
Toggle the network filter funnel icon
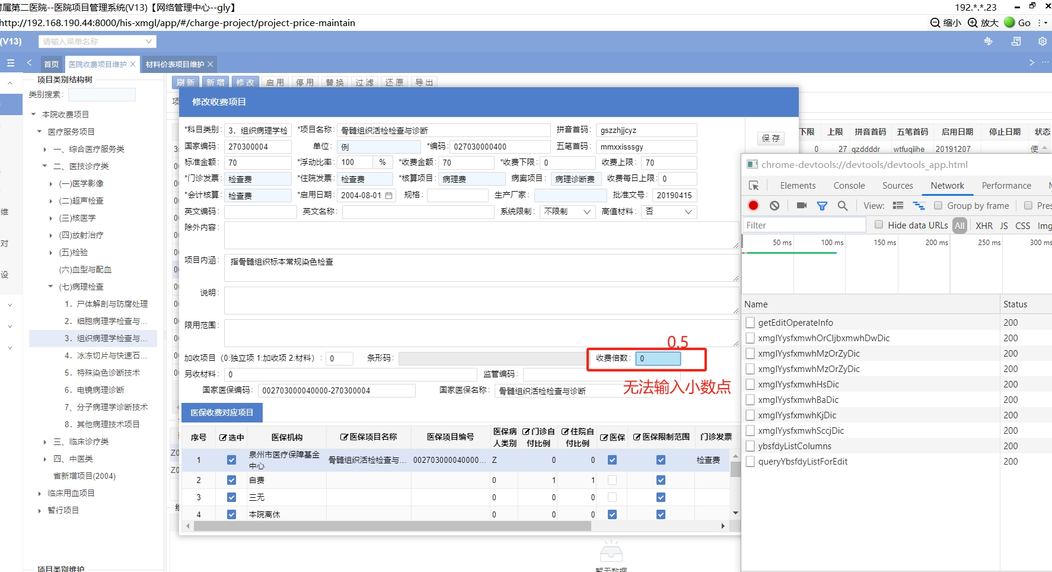[x=822, y=206]
